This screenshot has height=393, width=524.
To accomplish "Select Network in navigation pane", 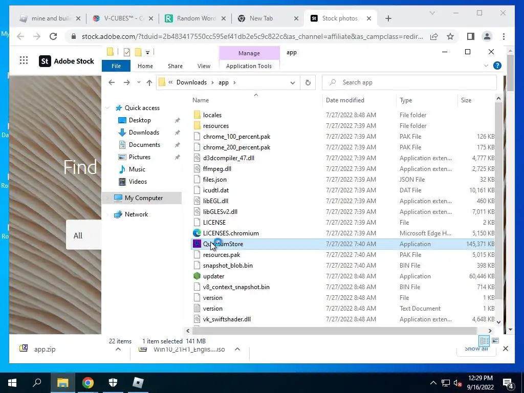I will [136, 214].
